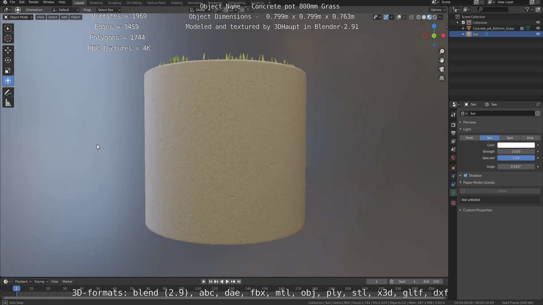This screenshot has width=543, height=305.
Task: Collapse the Paper Model Islands panel
Action: [479, 183]
